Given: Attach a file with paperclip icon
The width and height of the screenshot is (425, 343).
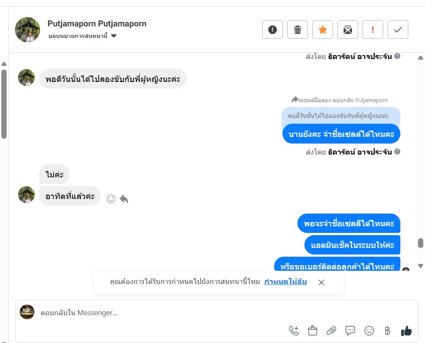Looking at the screenshot, I should (331, 331).
